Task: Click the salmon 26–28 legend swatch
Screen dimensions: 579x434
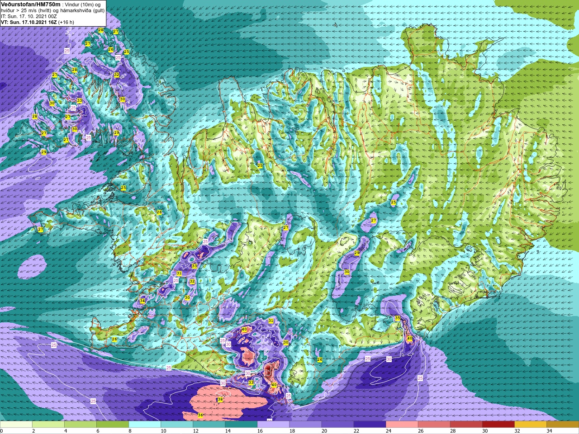Action: click(x=434, y=425)
